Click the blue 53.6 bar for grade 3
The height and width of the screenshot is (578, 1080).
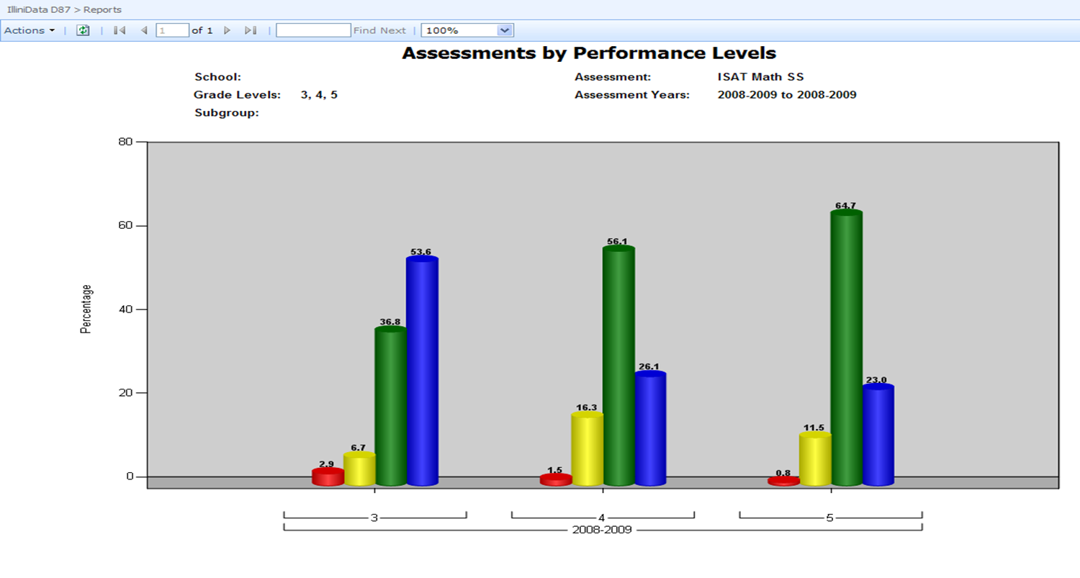[x=422, y=371]
